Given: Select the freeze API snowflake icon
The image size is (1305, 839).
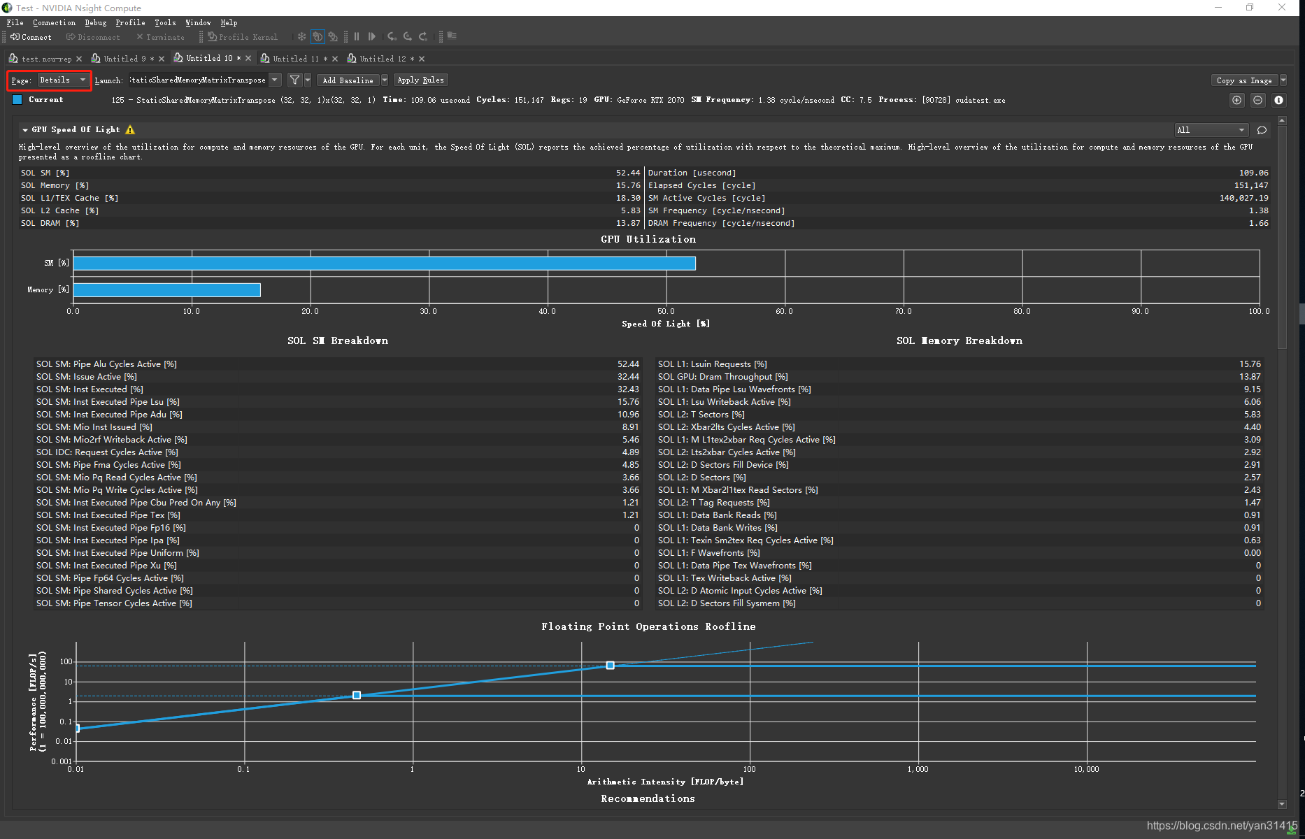Looking at the screenshot, I should coord(302,36).
